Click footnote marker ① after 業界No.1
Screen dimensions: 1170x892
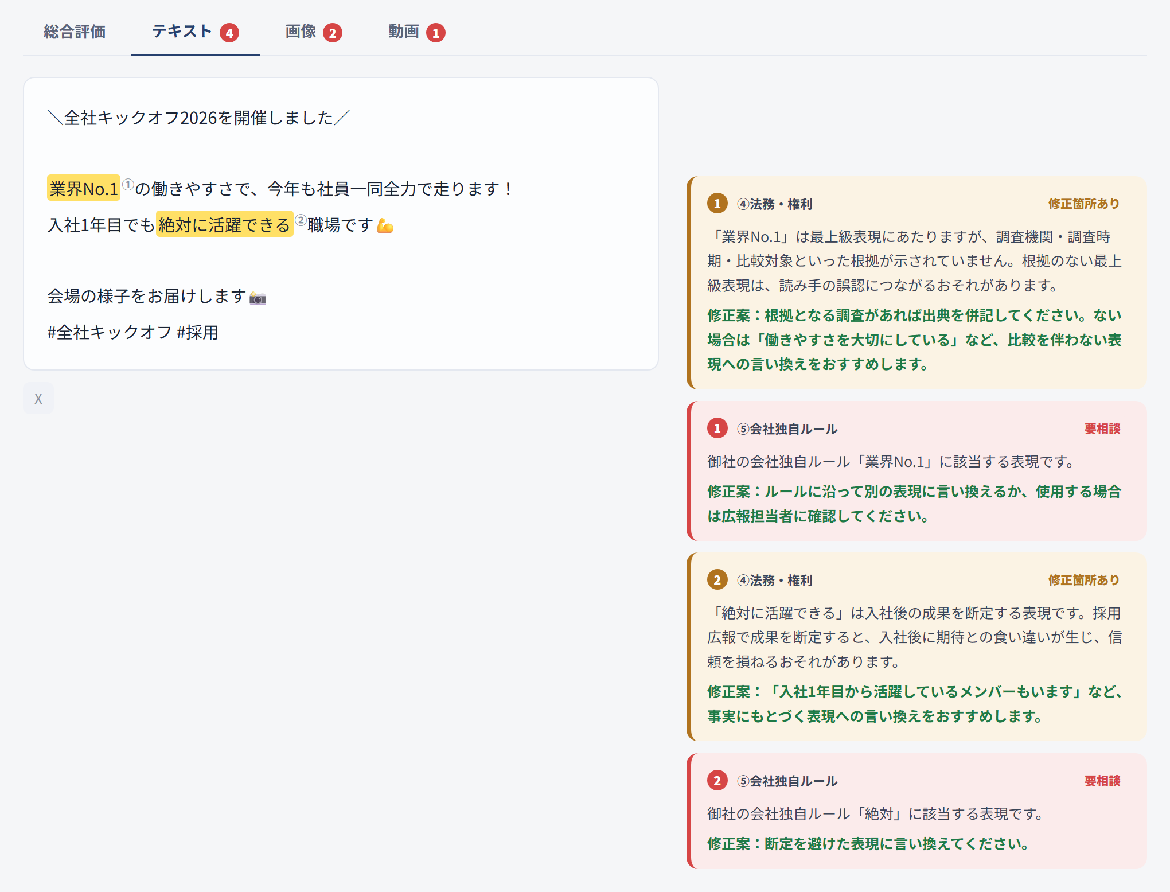[128, 184]
